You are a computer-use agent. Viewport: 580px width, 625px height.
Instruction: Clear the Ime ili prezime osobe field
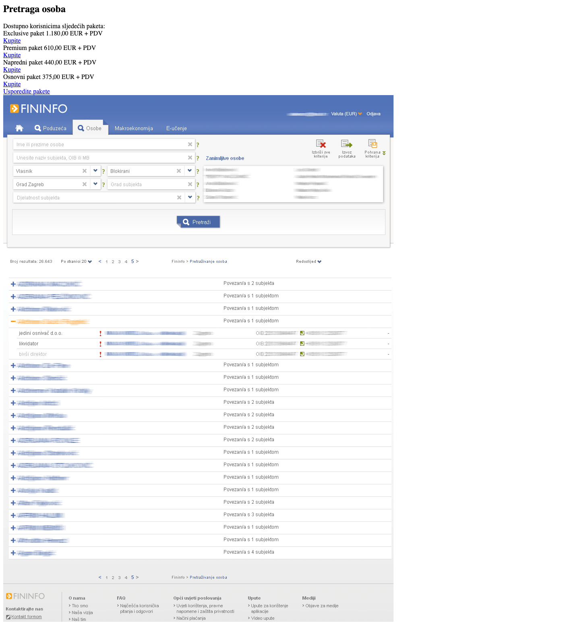tap(190, 144)
